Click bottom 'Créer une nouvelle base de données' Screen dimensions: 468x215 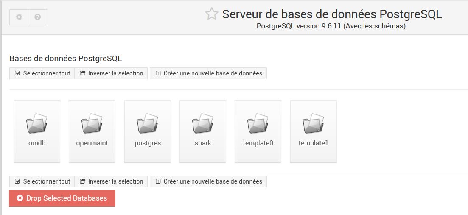pyautogui.click(x=208, y=181)
